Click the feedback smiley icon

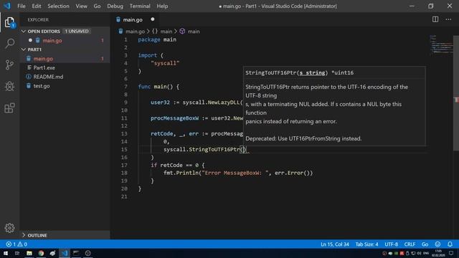pos(437,244)
